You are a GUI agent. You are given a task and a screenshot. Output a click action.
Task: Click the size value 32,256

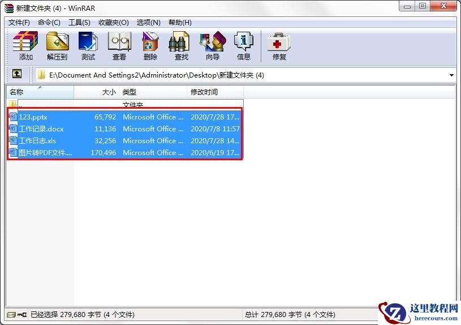click(x=105, y=141)
